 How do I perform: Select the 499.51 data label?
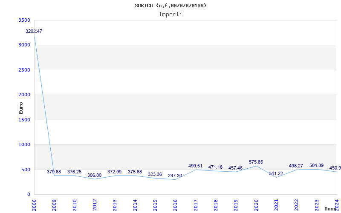pos(195,166)
